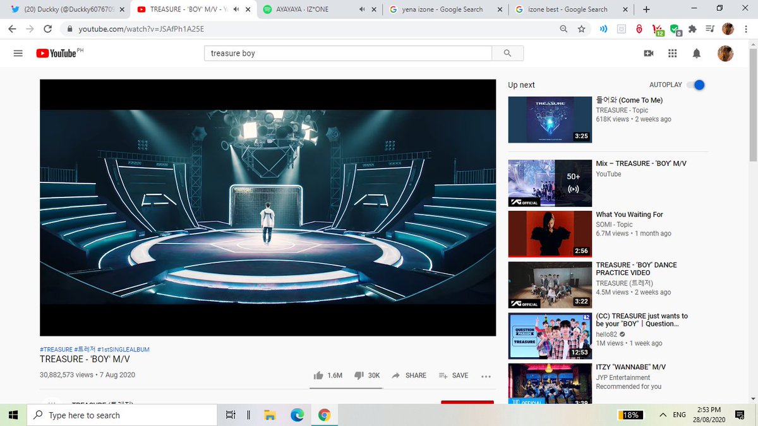Visit the hello82 channel link
Viewport: 758px width, 426px height.
pyautogui.click(x=606, y=334)
